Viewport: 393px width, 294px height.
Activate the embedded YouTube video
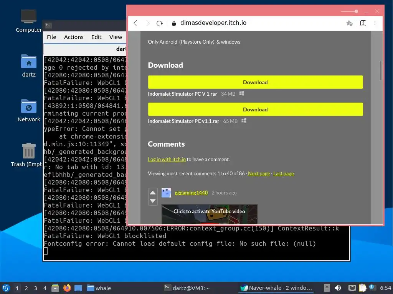(x=209, y=214)
